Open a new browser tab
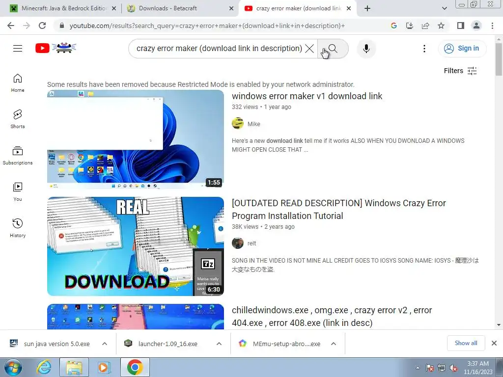The width and height of the screenshot is (503, 377). pos(367,8)
